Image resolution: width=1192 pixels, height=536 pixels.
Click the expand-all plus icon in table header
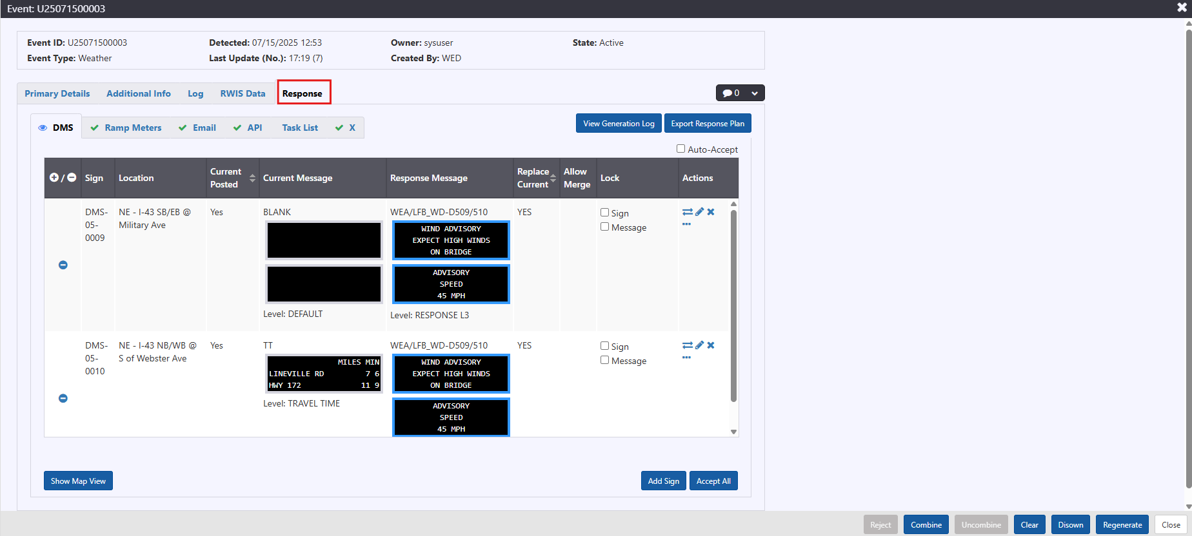[54, 178]
